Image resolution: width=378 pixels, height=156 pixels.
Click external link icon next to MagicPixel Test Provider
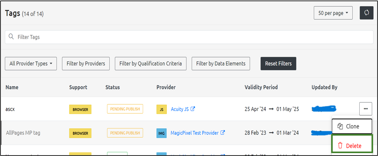click(x=223, y=132)
